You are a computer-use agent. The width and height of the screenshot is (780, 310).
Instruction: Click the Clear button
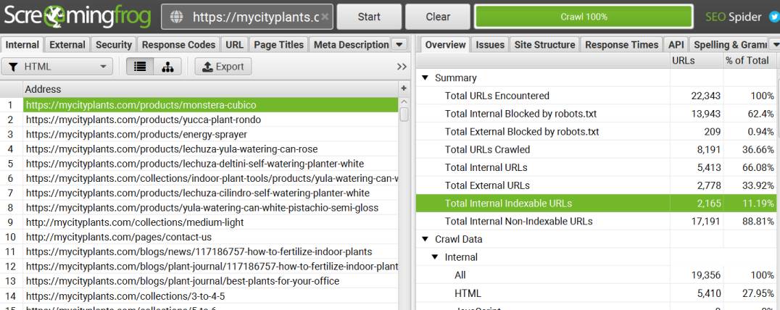[438, 17]
